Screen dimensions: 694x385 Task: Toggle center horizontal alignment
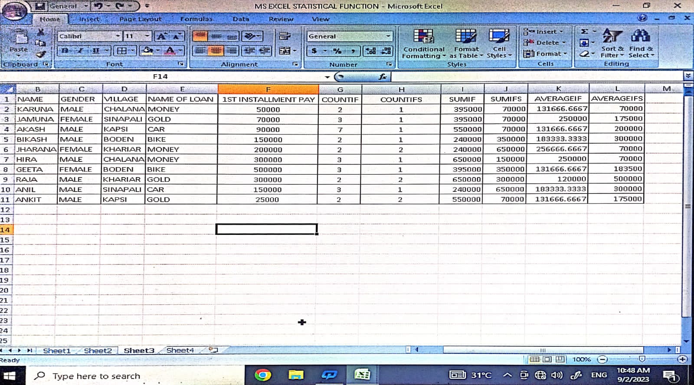click(x=216, y=51)
